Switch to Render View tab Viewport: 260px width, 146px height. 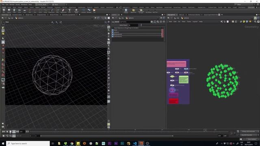[29, 15]
